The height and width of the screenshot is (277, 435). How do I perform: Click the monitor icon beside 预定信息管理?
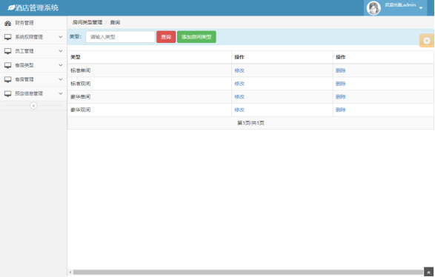coord(7,94)
